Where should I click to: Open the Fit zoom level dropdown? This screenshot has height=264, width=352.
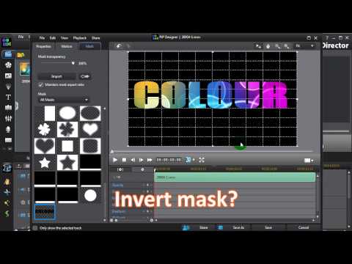304,46
